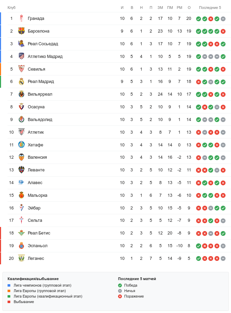Click the red Выбывание legend swatch
This screenshot has width=231, height=313.
pos(9,302)
